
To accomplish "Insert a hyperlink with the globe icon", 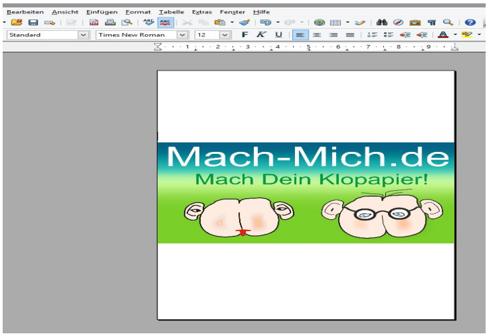I will [x=319, y=22].
